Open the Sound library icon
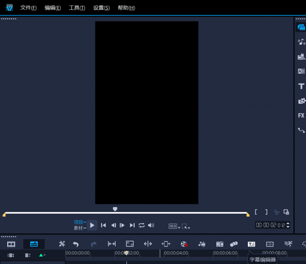 tap(301, 42)
